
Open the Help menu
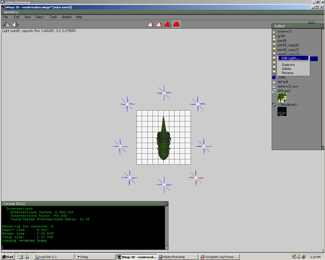click(79, 17)
